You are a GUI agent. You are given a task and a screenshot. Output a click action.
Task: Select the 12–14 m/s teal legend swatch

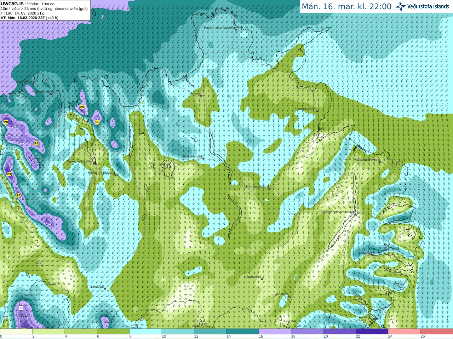point(210,332)
